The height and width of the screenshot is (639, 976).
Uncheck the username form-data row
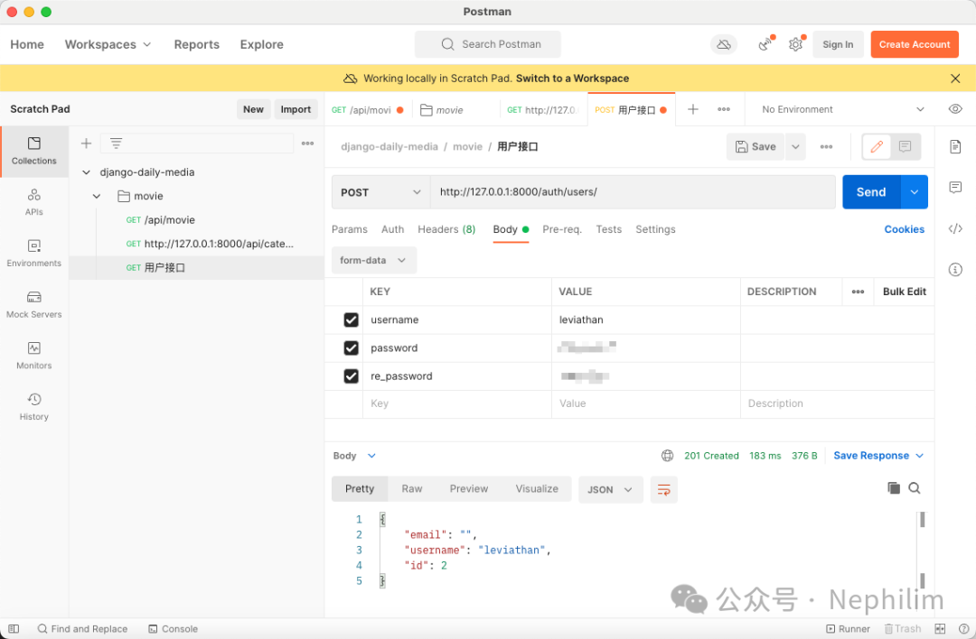[x=351, y=319]
